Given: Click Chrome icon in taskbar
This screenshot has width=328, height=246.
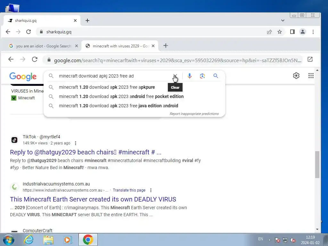Looking at the screenshot, I should 88,240.
